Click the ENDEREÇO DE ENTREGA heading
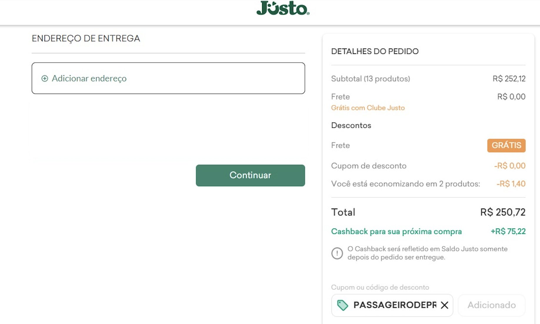This screenshot has width=540, height=324. click(86, 39)
